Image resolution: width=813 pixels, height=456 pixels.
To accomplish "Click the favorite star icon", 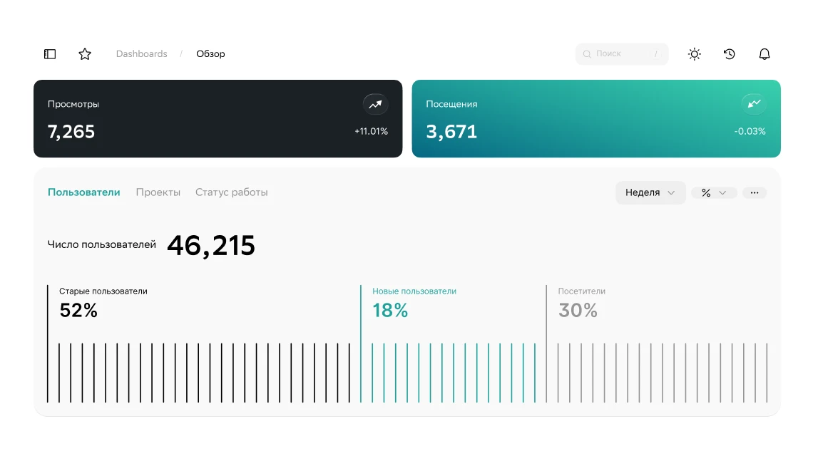I will [x=85, y=54].
